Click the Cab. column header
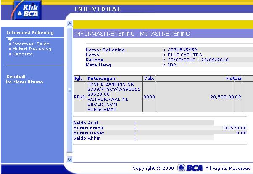Viewport: 253px width, 174px height. 150,79
